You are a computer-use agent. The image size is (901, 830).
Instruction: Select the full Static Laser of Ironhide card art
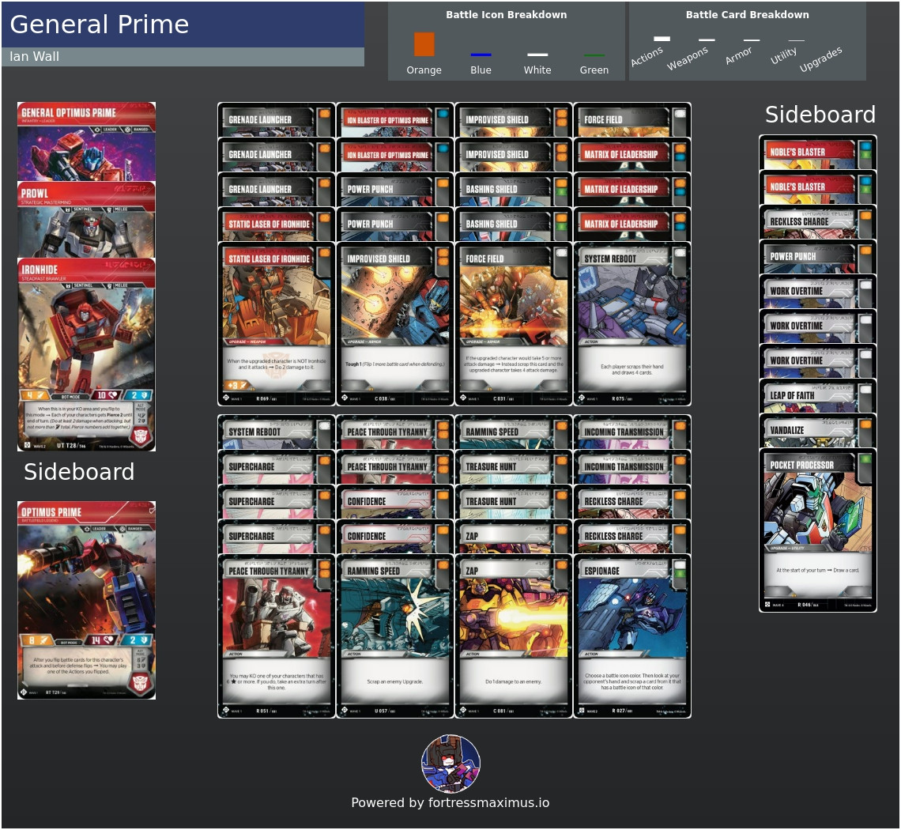pyautogui.click(x=277, y=324)
